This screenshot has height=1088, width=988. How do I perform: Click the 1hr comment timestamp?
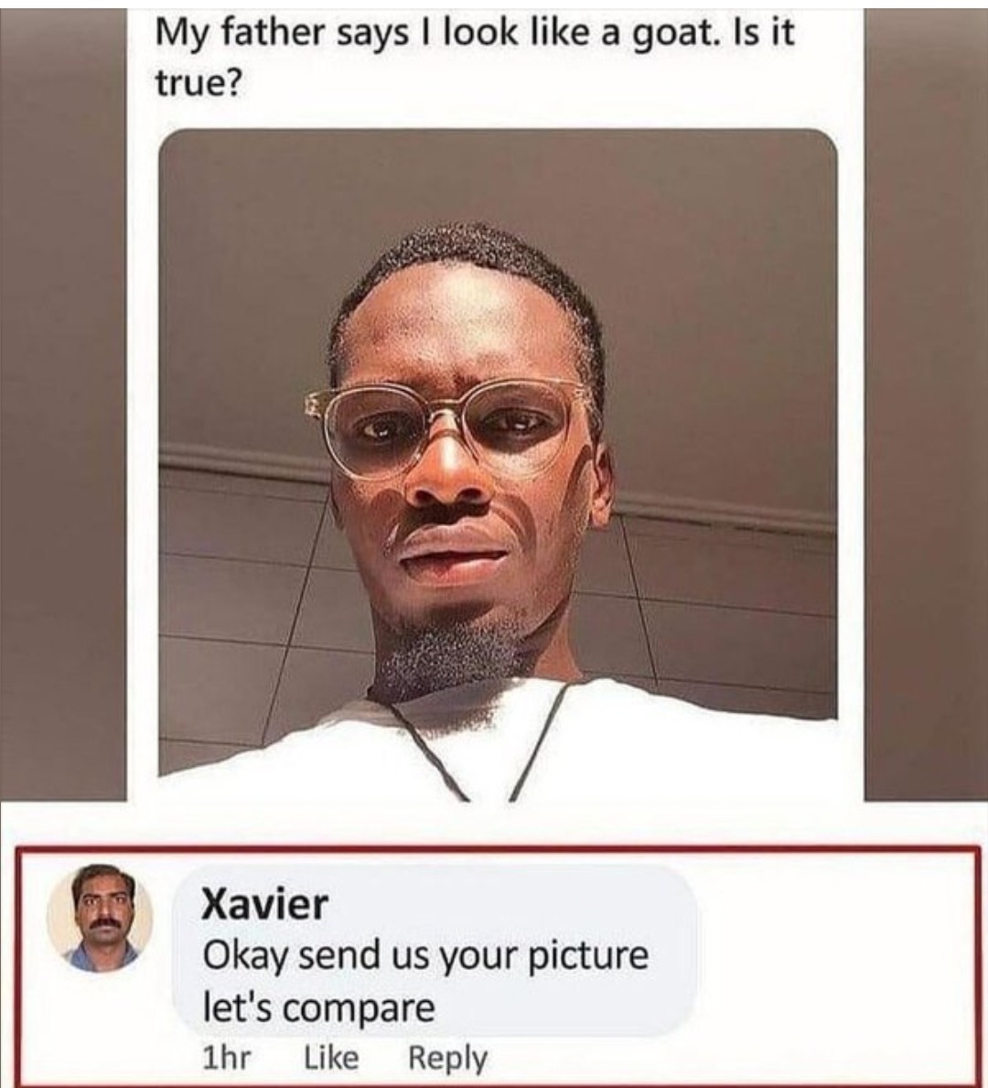point(225,1058)
